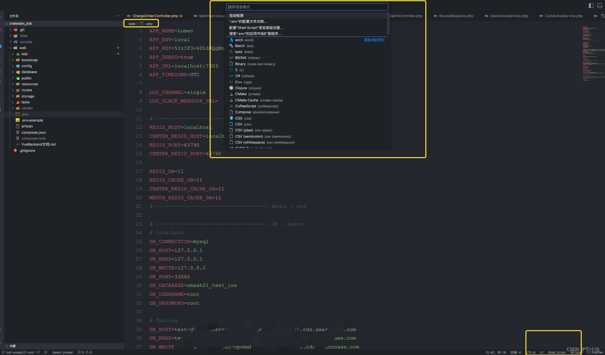Viewport: 605px width, 355px height.
Task: Click 行 40, 列 18 cursor position
Action: point(496,352)
